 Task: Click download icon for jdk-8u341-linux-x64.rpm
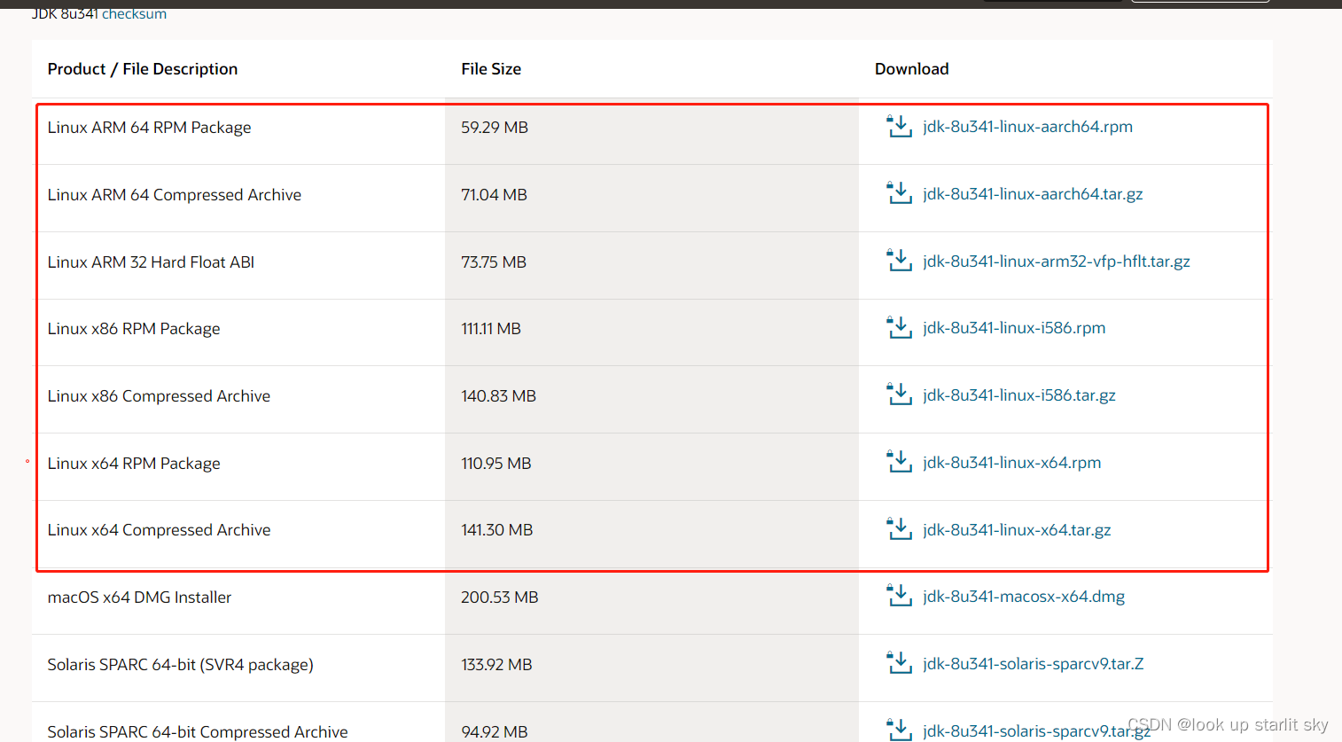click(x=899, y=462)
